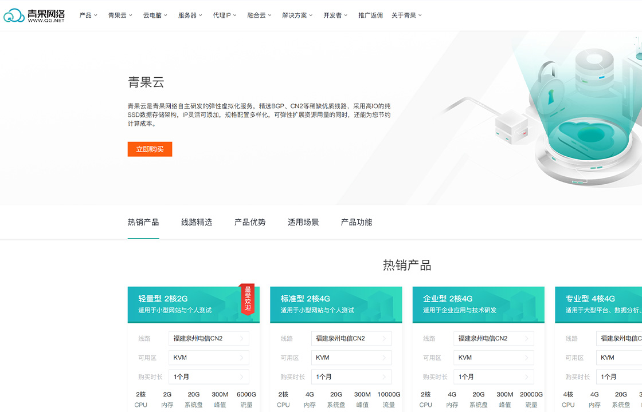Image resolution: width=642 pixels, height=412 pixels.
Task: Open 线路 dropdown in 轻量型 2核2G card
Action: pos(209,338)
